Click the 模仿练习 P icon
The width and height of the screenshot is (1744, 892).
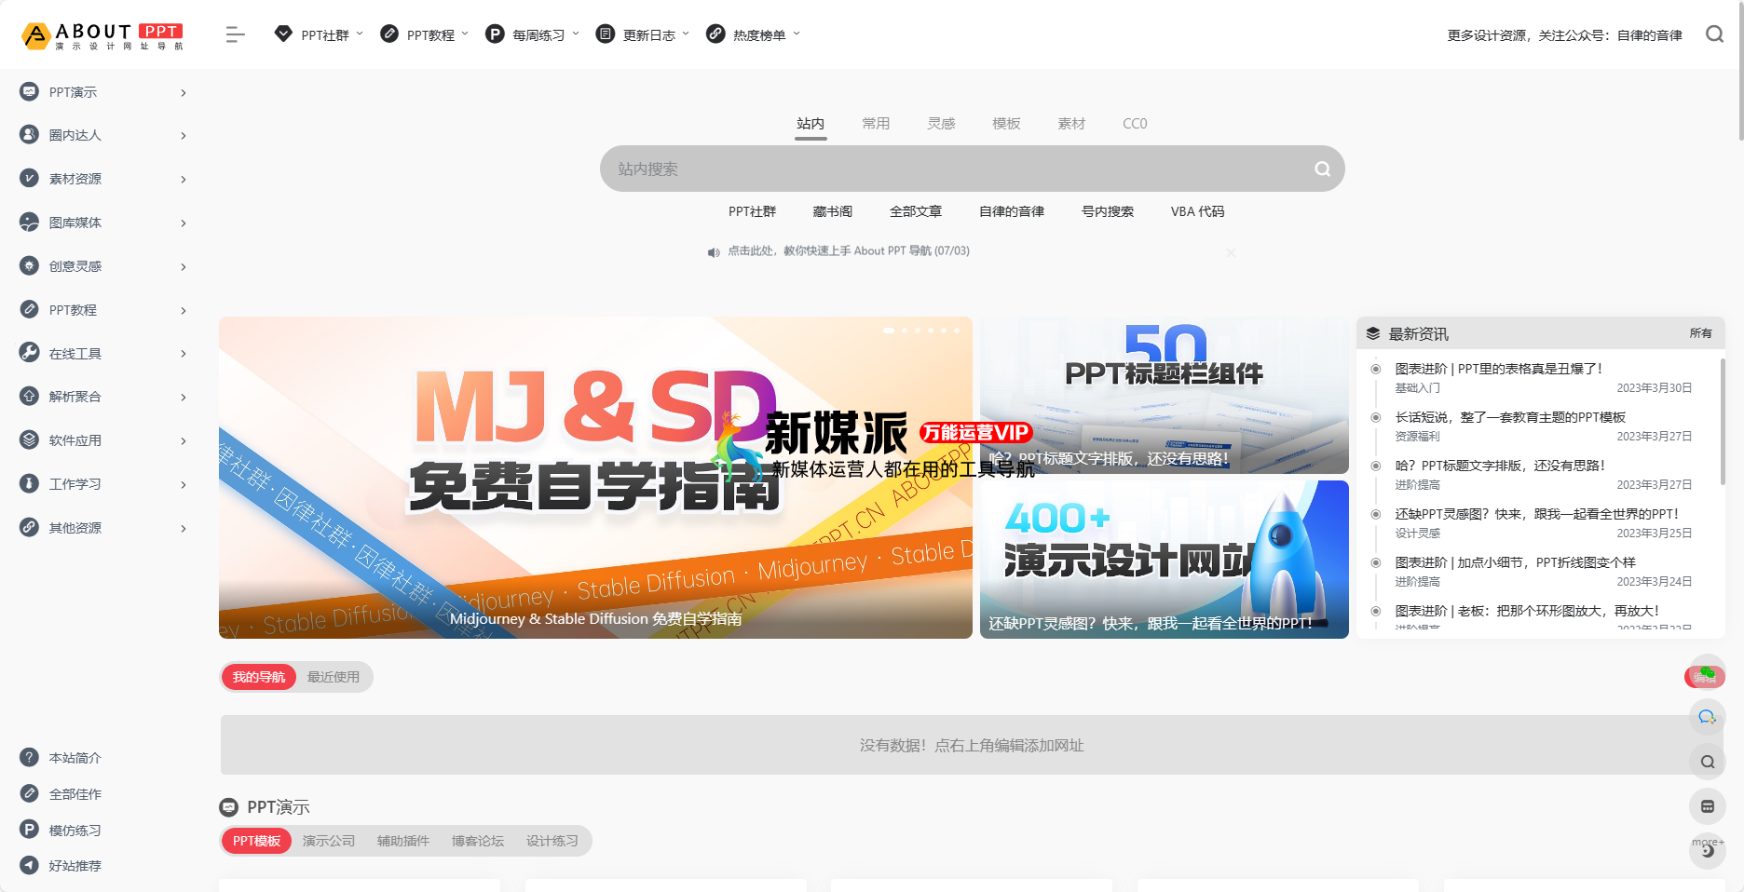[30, 830]
